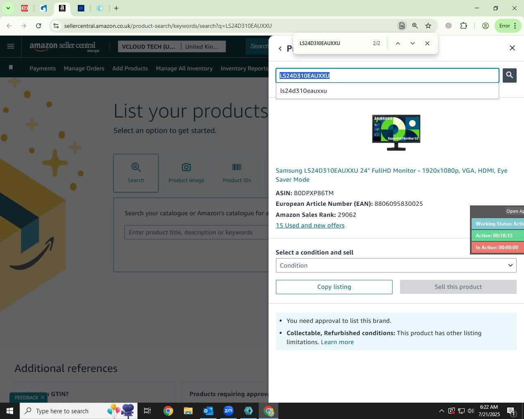
Task: Click the catalogue keyword search field
Action: tap(196, 232)
